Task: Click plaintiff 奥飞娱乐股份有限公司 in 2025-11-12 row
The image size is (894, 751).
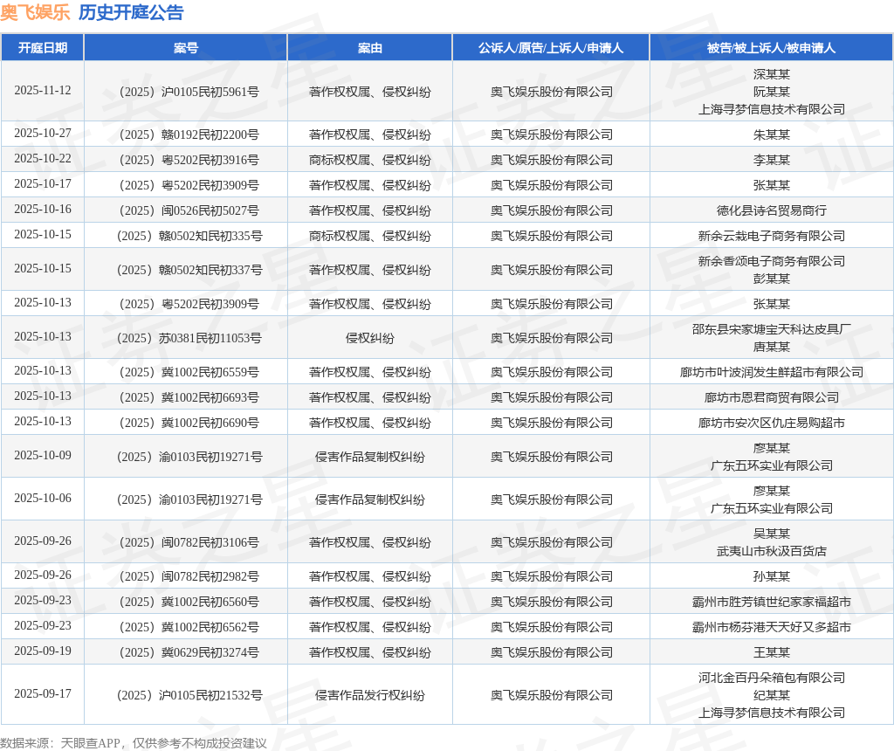Action: [552, 92]
